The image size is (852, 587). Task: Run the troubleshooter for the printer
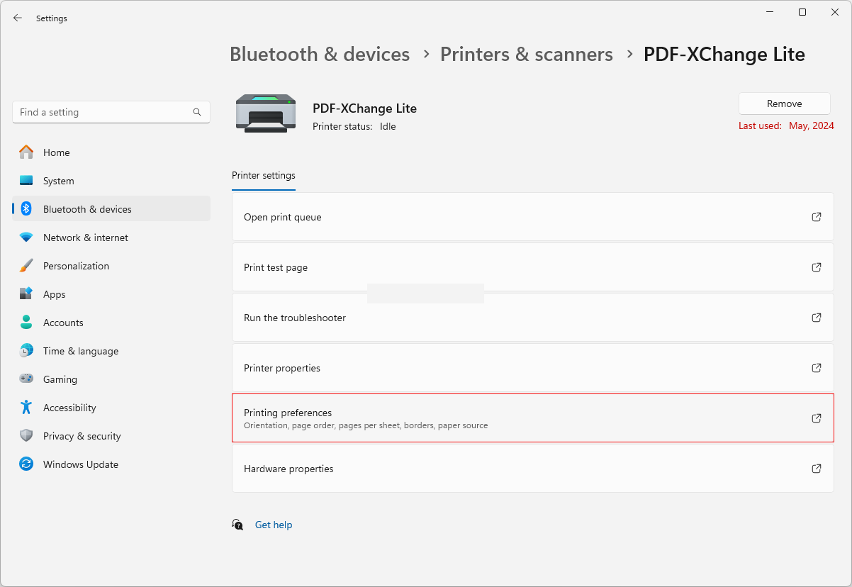(x=532, y=318)
